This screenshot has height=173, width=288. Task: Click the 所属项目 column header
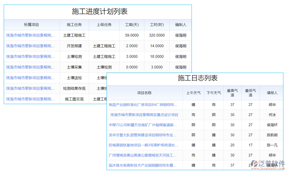tap(31, 25)
